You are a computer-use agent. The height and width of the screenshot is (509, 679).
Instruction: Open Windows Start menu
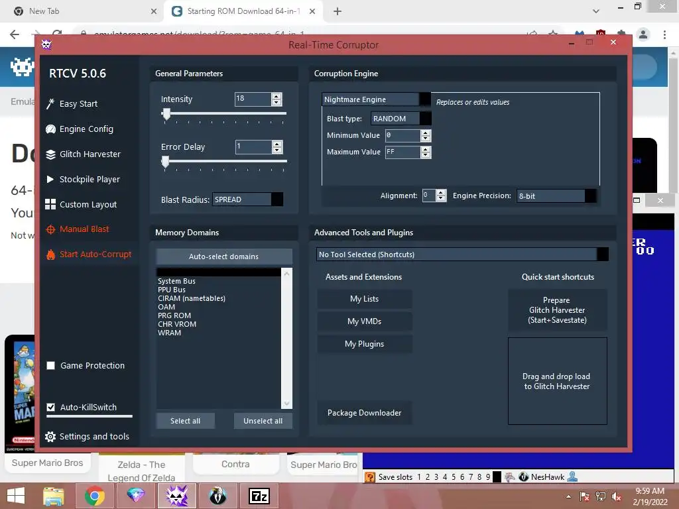coord(16,496)
